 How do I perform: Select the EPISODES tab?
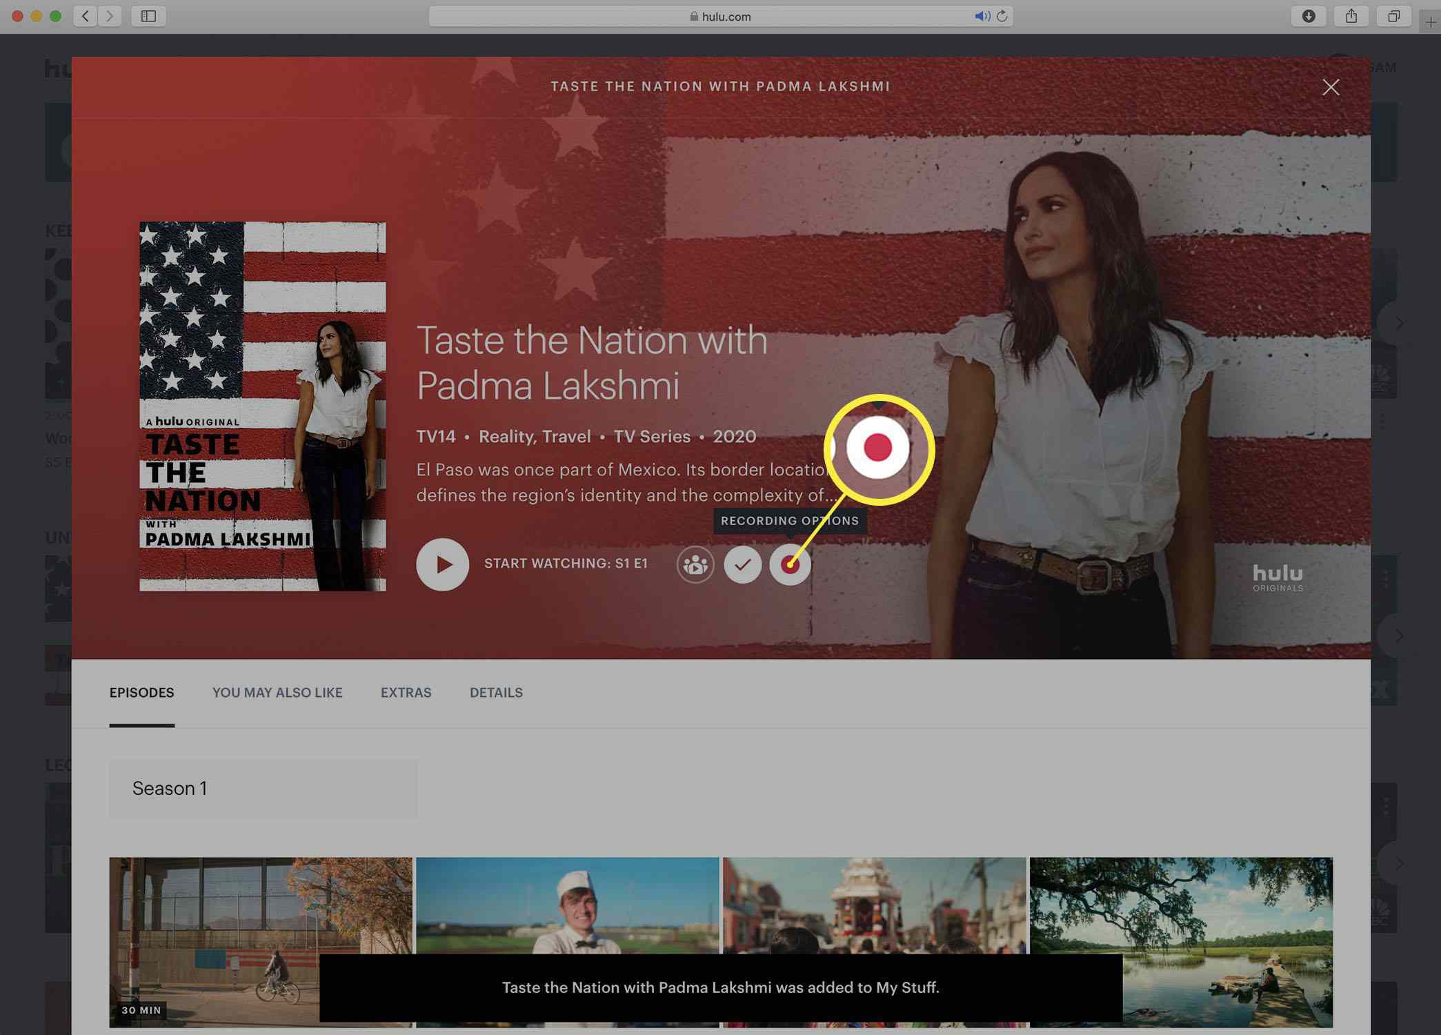141,693
